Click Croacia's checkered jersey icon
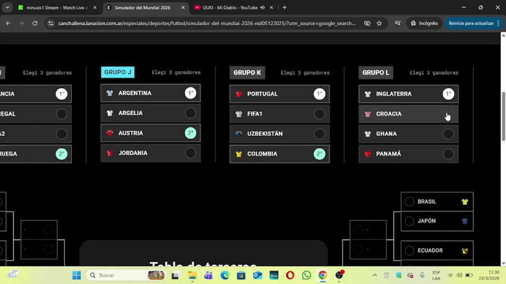This screenshot has width=506, height=284. 368,114
